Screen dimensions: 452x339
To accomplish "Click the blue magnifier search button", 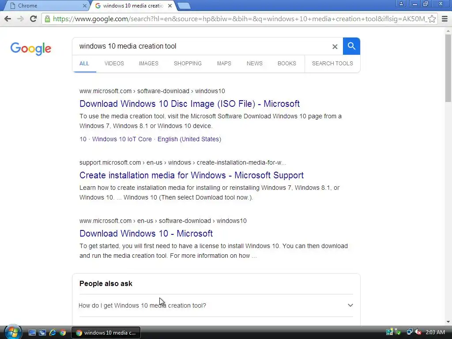I will [351, 46].
